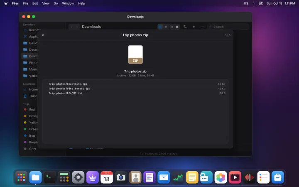Open Voice Memos waveform app from dock
Screen dimensions: 299x187
(x=249, y=177)
